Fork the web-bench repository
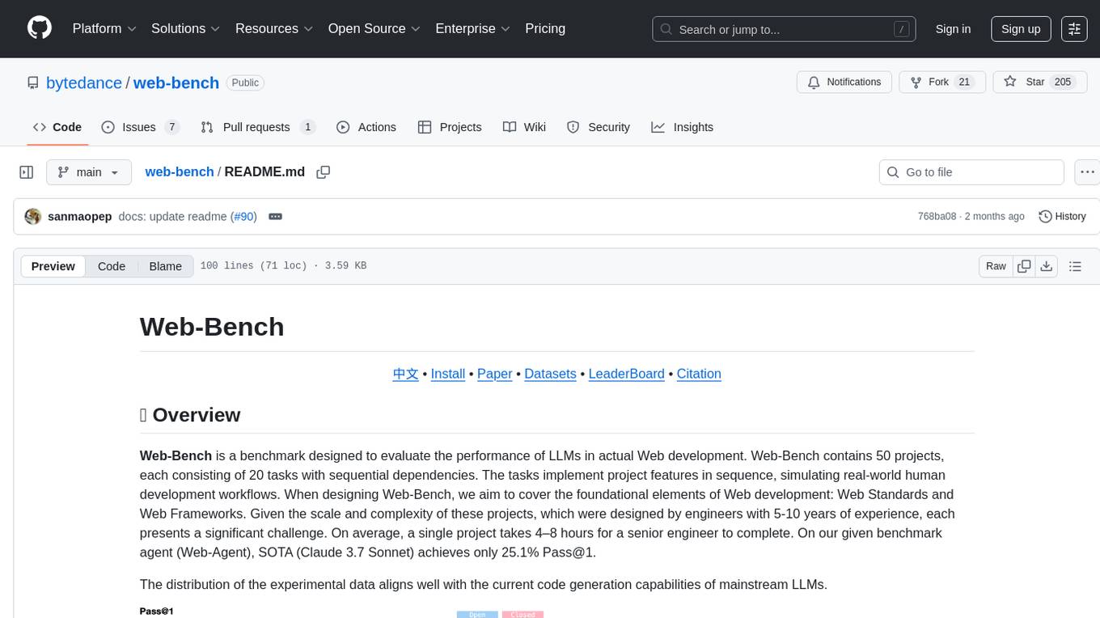 point(942,83)
